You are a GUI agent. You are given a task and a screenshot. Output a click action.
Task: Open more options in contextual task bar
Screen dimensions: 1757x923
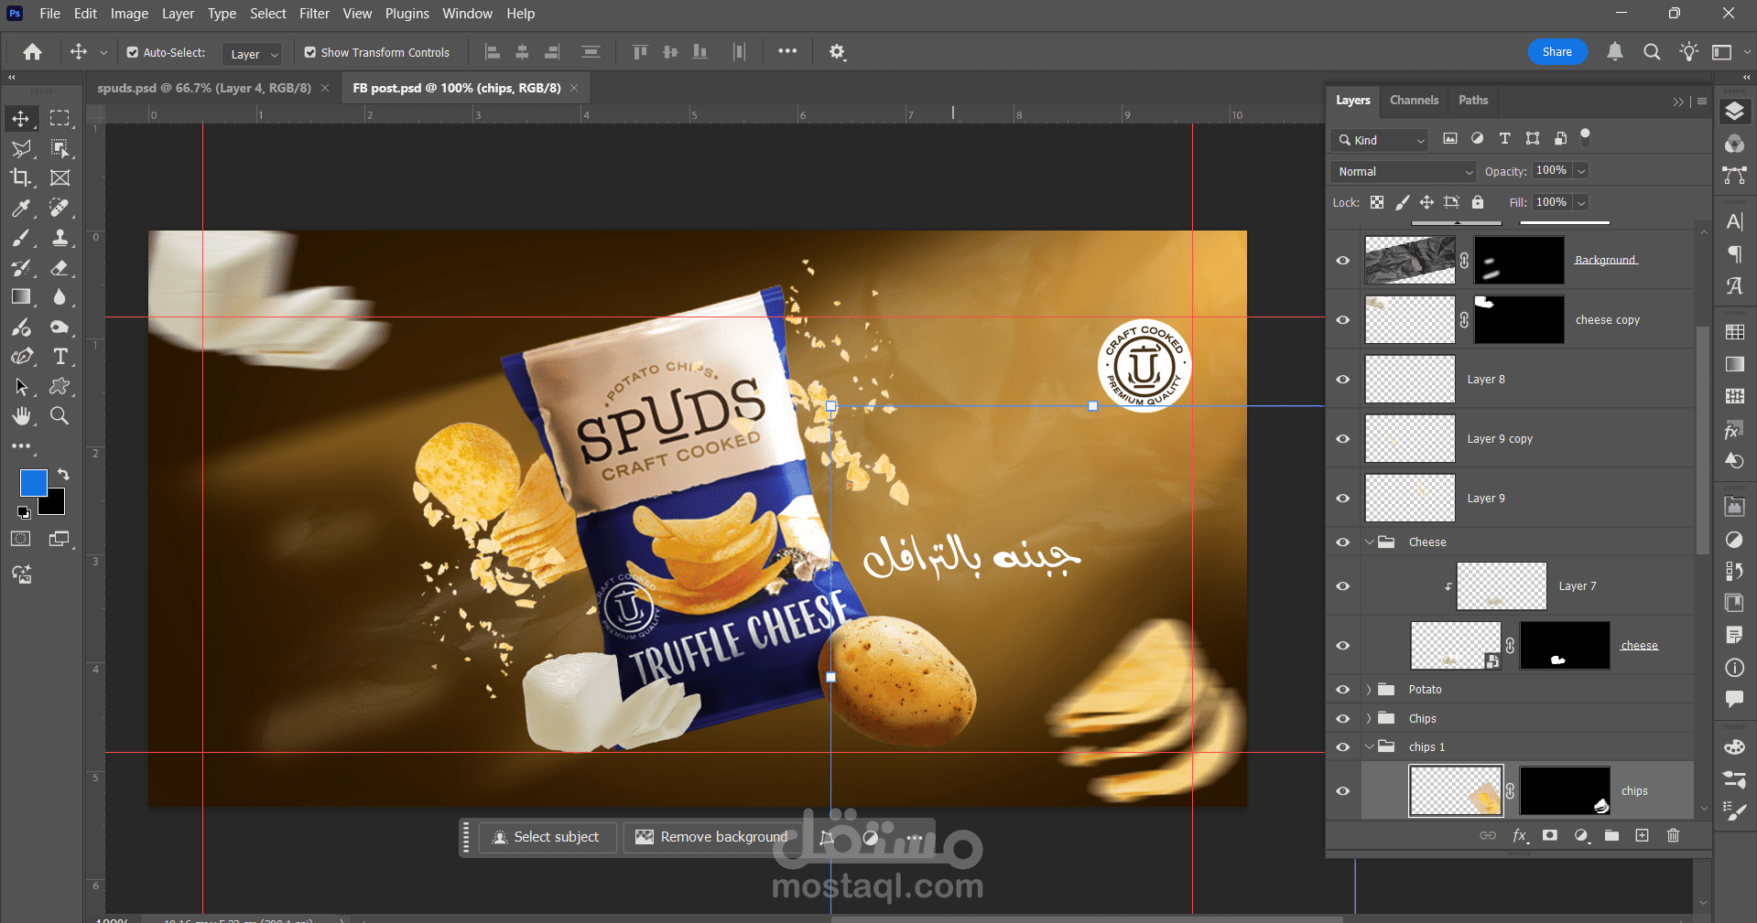click(914, 837)
